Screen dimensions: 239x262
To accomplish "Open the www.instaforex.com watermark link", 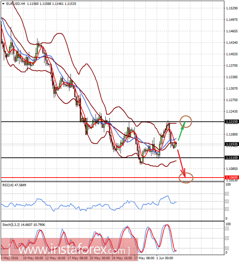I will (x=69, y=250).
